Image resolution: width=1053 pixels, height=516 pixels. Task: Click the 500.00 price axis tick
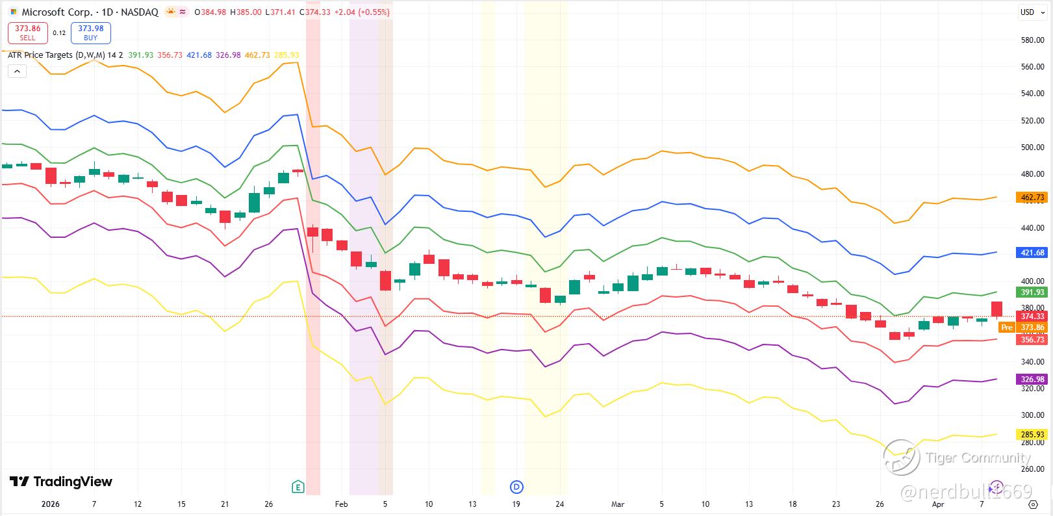[1032, 148]
